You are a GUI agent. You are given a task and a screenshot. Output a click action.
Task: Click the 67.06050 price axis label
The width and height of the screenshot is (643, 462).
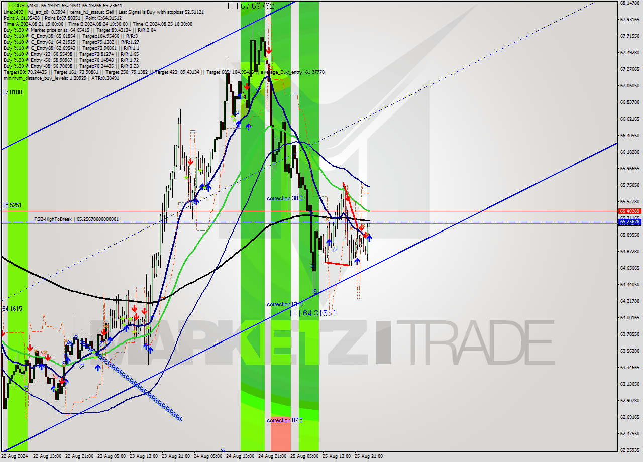630,85
